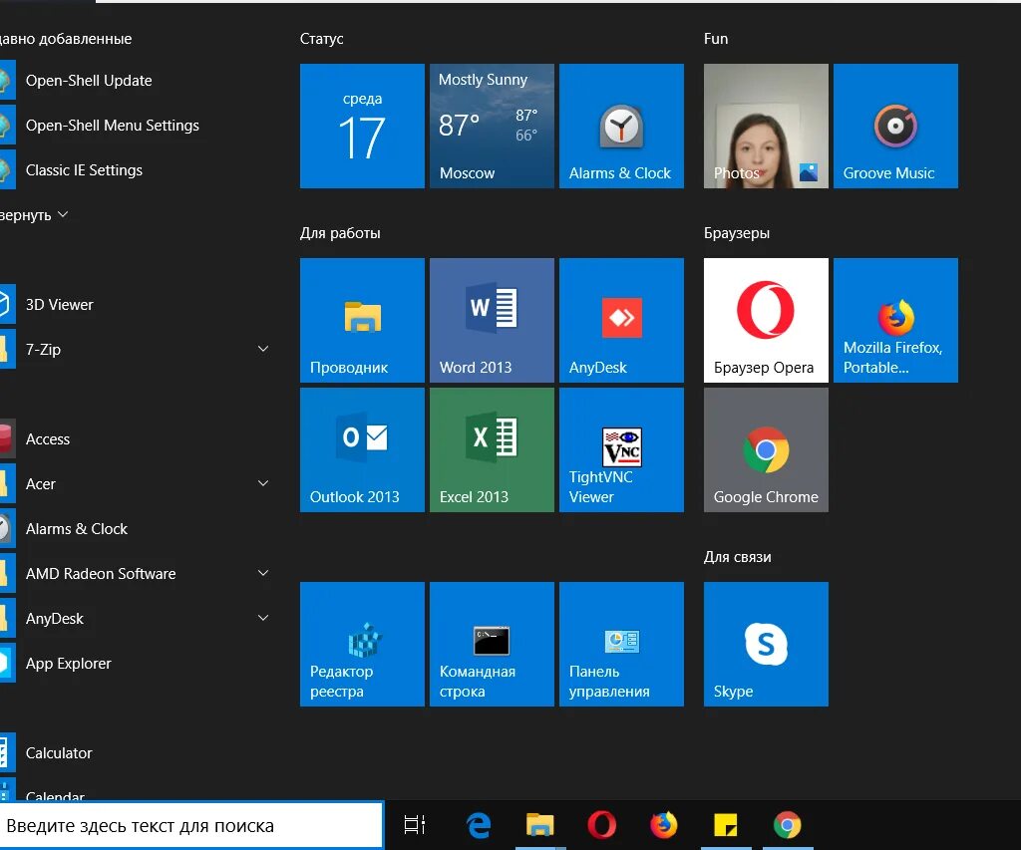Launch the Редактор реестра tile
This screenshot has width=1021, height=850.
(x=362, y=644)
